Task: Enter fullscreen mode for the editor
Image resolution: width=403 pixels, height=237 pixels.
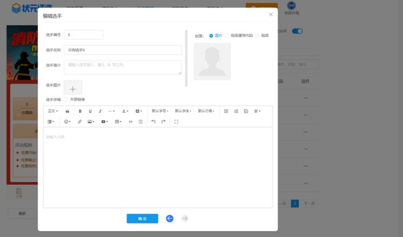Action: coord(176,122)
